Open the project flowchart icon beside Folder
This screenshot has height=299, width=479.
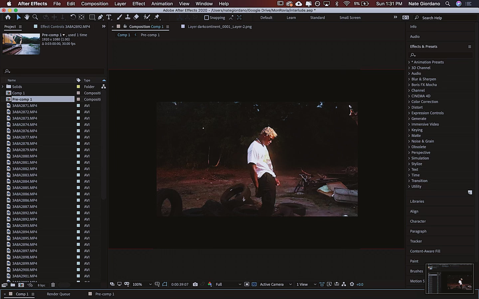(103, 86)
